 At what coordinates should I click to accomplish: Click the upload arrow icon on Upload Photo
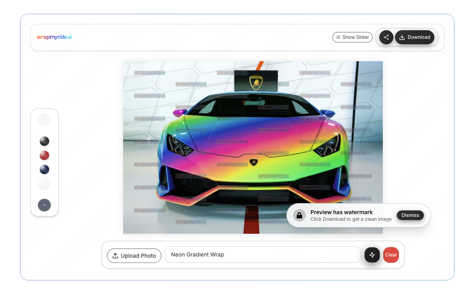coord(115,255)
